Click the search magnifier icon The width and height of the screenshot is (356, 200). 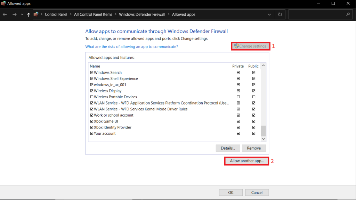[348, 14]
